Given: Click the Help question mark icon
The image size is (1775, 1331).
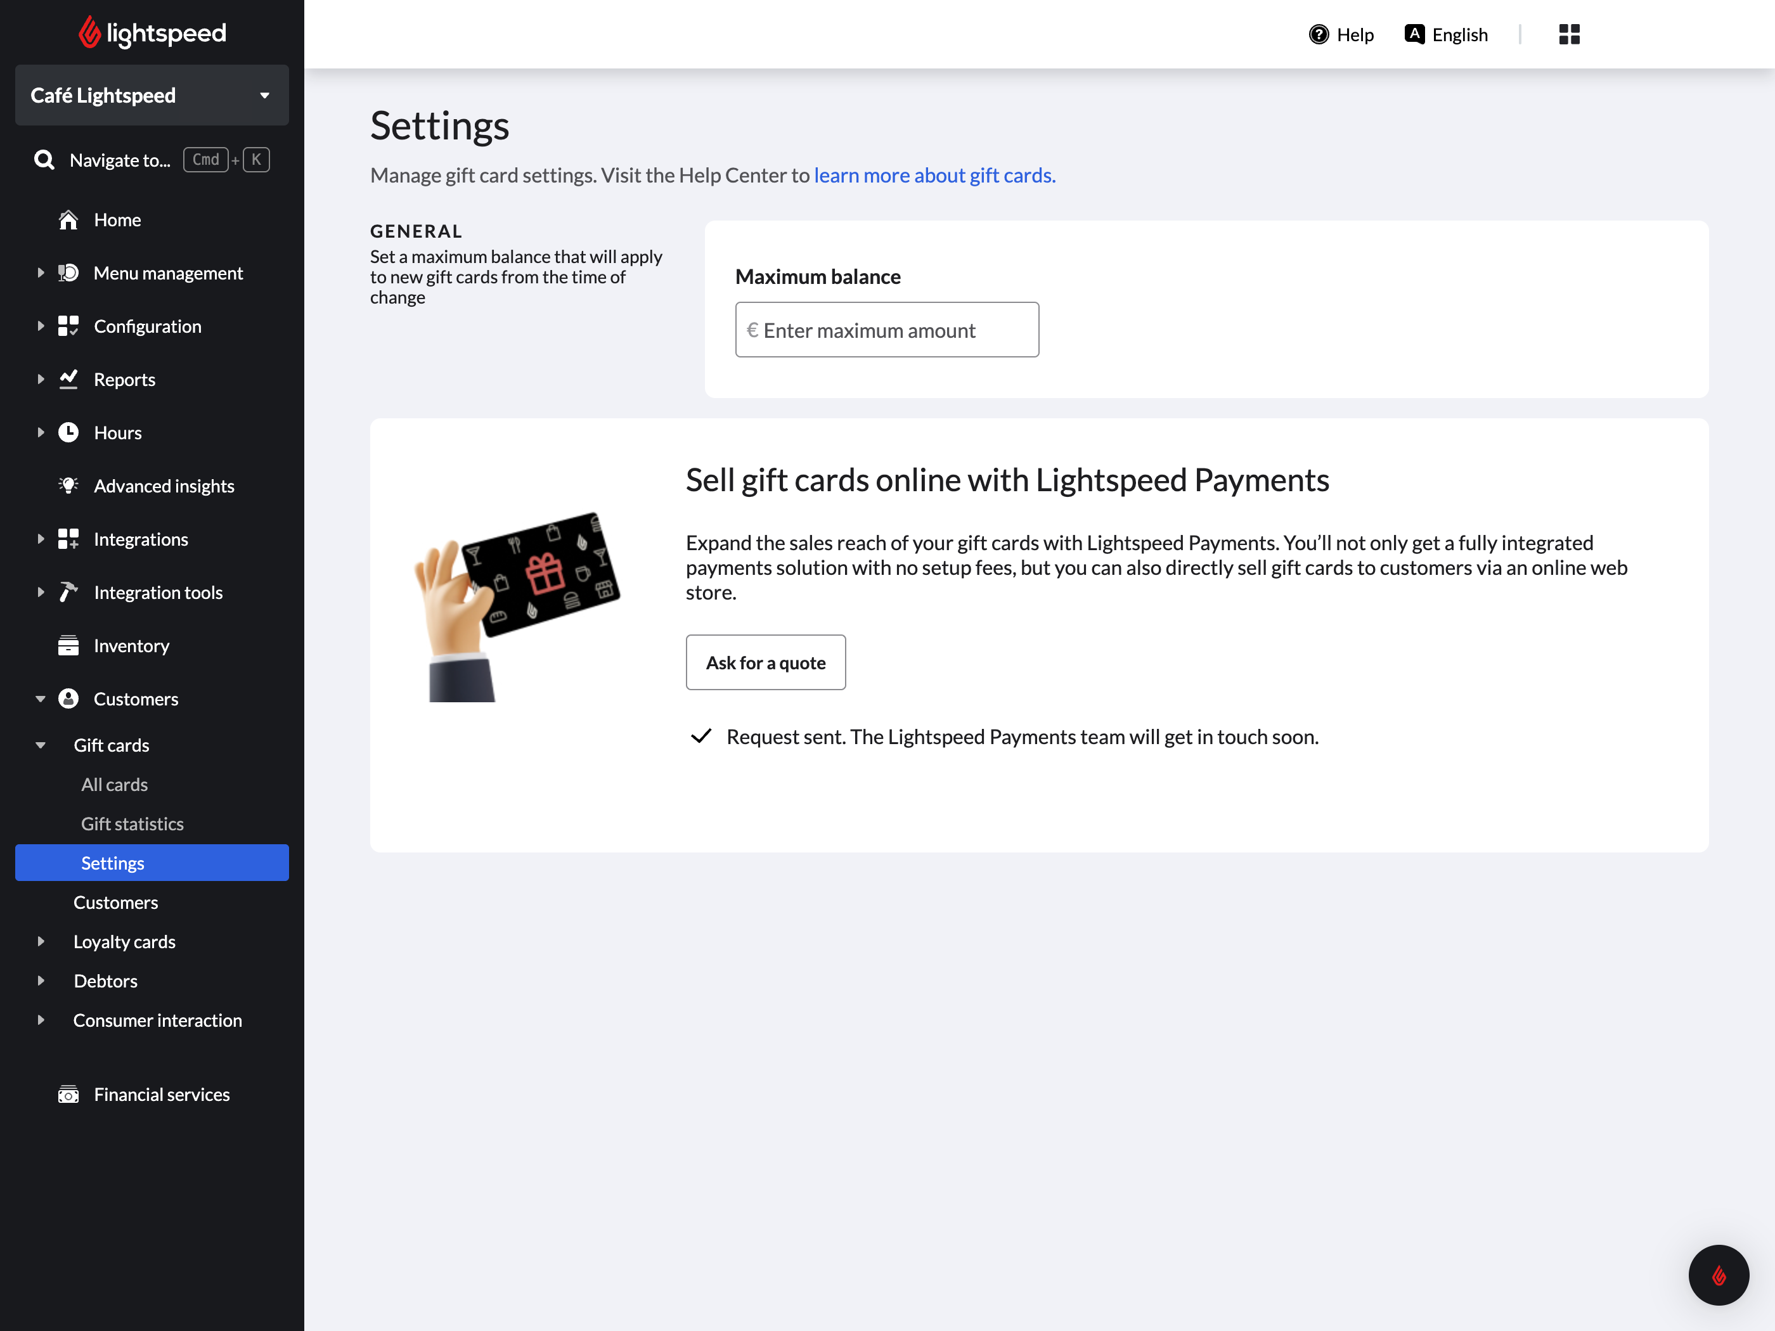Looking at the screenshot, I should pyautogui.click(x=1319, y=34).
